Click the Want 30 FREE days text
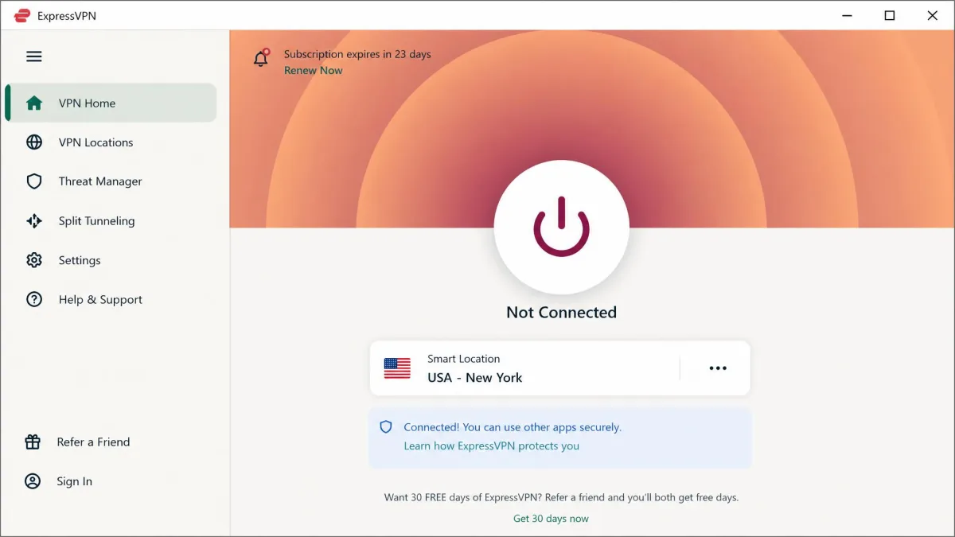 (x=561, y=497)
